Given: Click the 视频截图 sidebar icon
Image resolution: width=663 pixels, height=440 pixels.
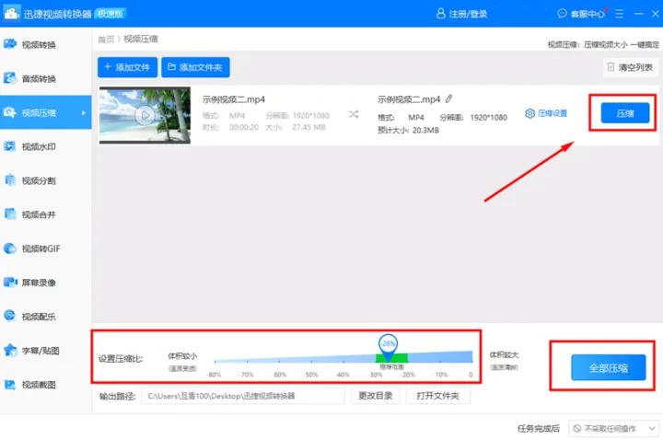Looking at the screenshot, I should [10, 384].
